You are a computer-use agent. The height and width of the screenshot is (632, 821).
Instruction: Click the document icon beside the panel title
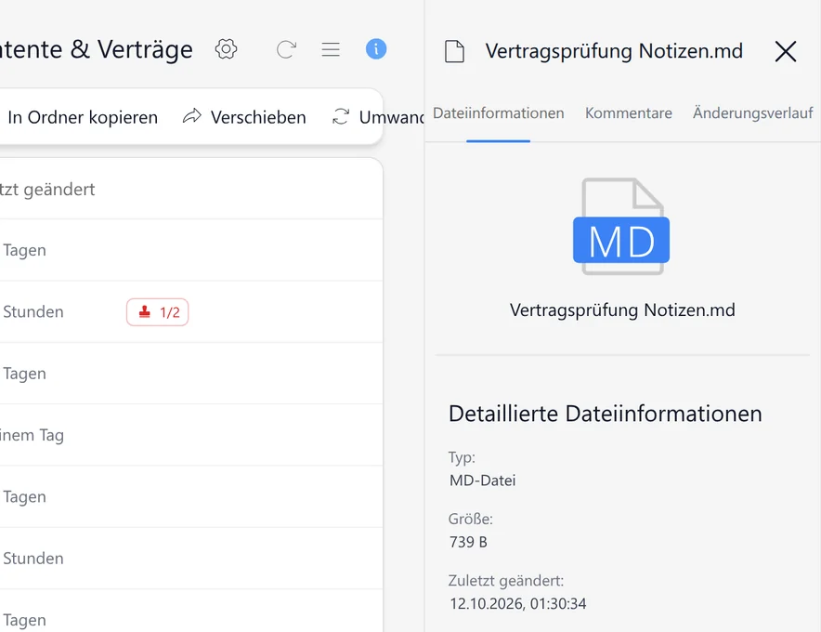coord(454,51)
